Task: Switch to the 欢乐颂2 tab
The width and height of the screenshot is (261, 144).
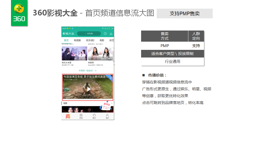Action: pos(90,40)
